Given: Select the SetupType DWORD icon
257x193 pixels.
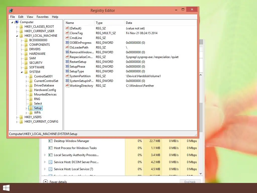Looking at the screenshot, I should pyautogui.click(x=67, y=71).
